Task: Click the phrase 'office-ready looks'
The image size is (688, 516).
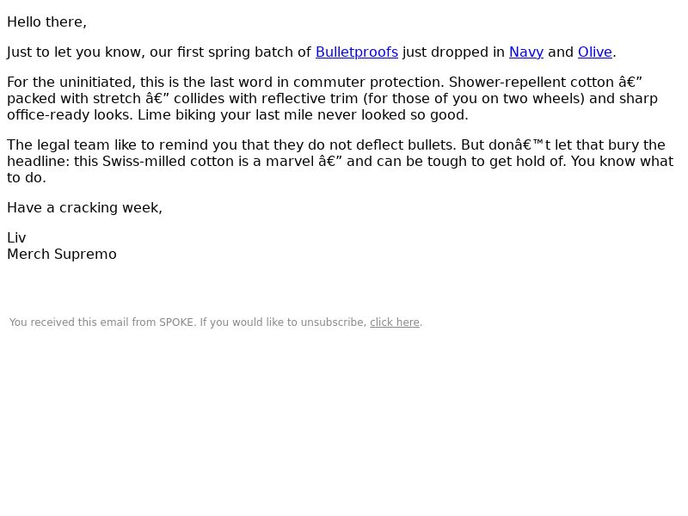Action: click(x=68, y=115)
